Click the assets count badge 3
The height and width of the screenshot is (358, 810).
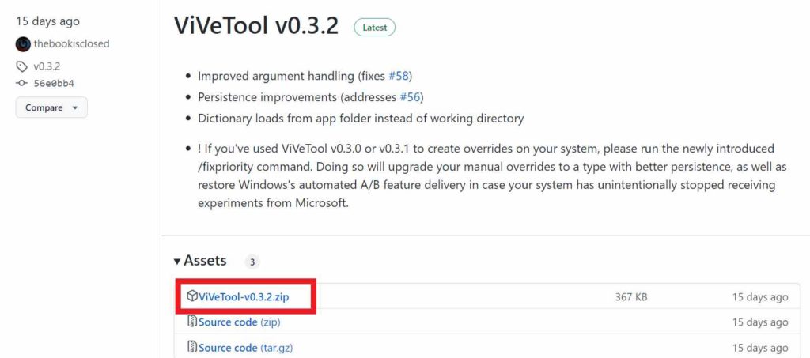[252, 262]
